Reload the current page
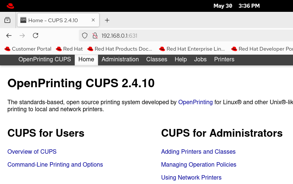 point(36,35)
